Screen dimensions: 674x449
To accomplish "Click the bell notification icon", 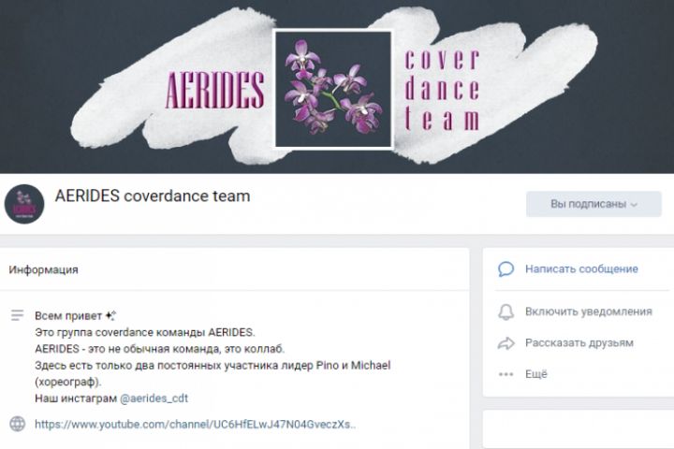I will (505, 311).
